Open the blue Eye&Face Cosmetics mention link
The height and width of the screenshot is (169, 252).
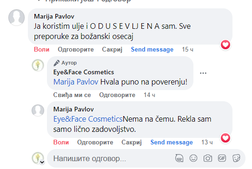[88, 119]
